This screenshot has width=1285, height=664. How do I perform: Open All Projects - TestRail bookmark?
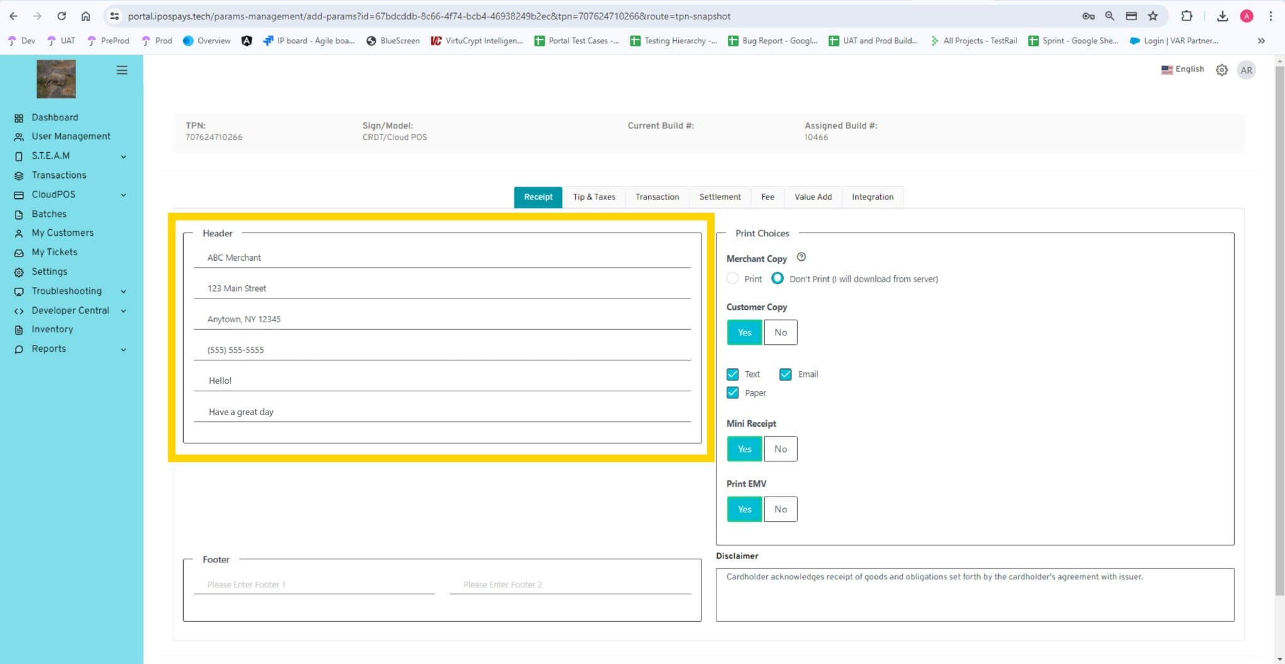[x=973, y=41]
